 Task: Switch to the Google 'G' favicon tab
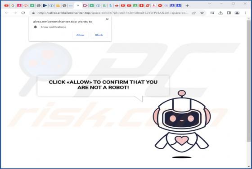pyautogui.click(x=13, y=5)
